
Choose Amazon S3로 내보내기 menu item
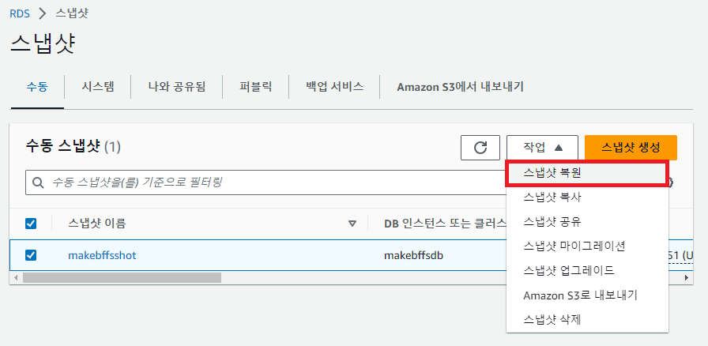[x=587, y=295]
